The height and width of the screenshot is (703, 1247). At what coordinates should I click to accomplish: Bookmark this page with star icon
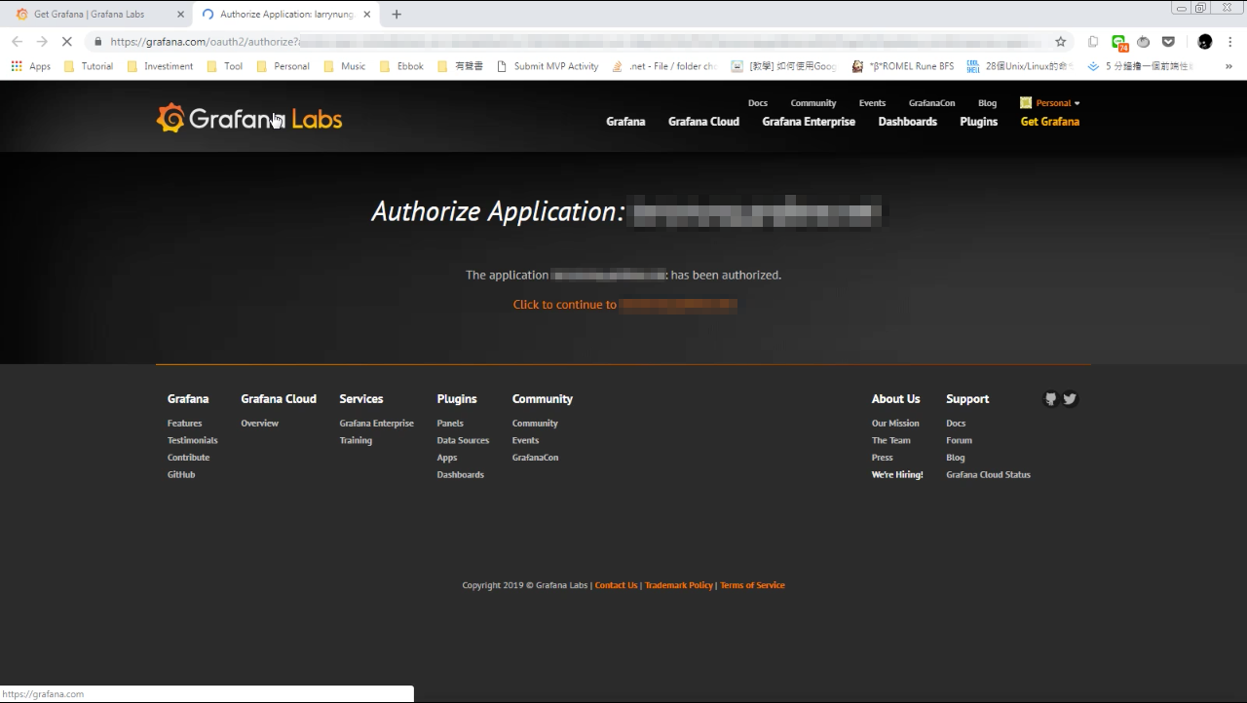(x=1061, y=42)
